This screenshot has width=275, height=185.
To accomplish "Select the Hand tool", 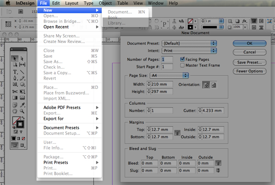I will pyautogui.click(x=15, y=111).
